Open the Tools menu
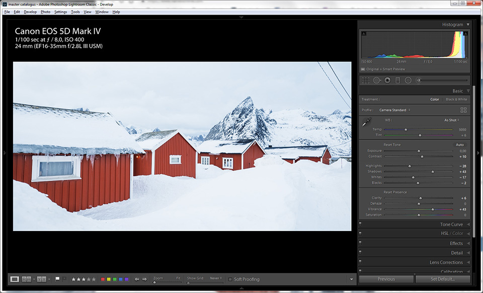483x293 pixels. pyautogui.click(x=75, y=12)
